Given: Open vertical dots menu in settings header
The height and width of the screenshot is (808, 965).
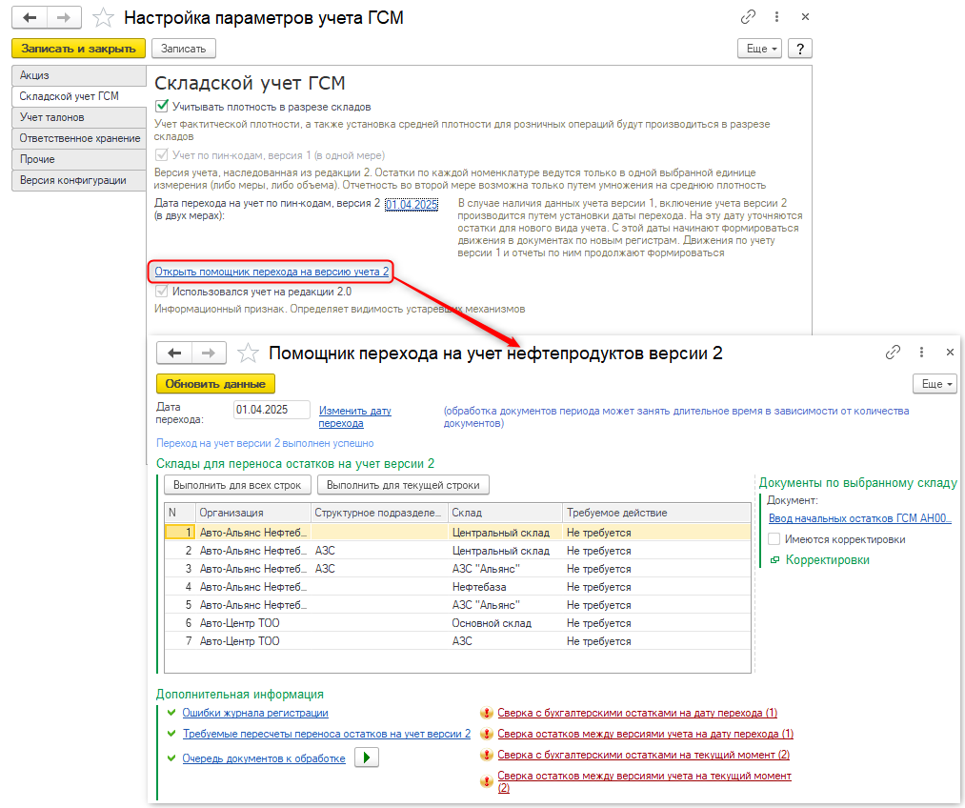Looking at the screenshot, I should tap(777, 17).
